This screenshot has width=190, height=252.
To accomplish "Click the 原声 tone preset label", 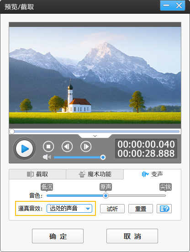I will (106, 187).
